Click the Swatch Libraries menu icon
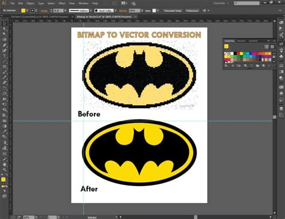 coord(227,65)
